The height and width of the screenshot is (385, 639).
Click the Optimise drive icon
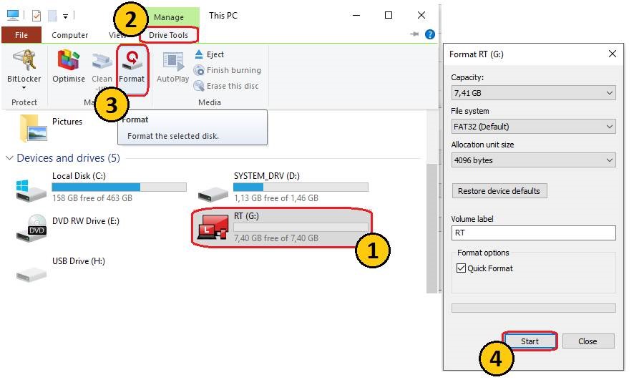[x=69, y=67]
